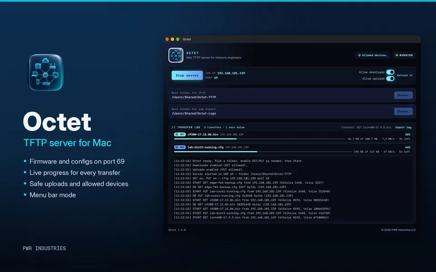The height and width of the screenshot is (272, 436).
Task: Click the 'Server started on UDP 69' log line
Action: pos(233,174)
